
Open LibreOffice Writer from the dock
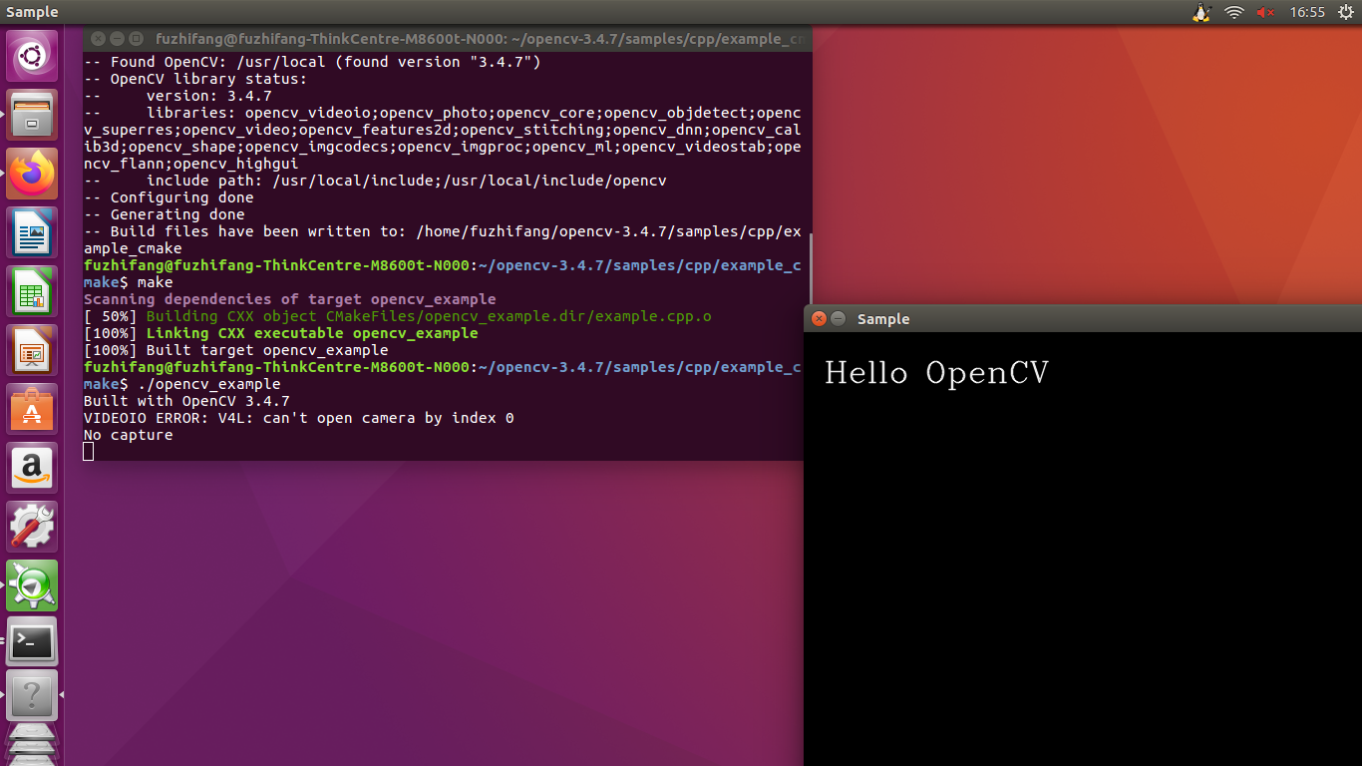pos(33,232)
